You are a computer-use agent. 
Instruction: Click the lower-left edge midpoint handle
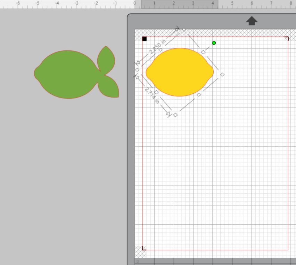(156, 92)
